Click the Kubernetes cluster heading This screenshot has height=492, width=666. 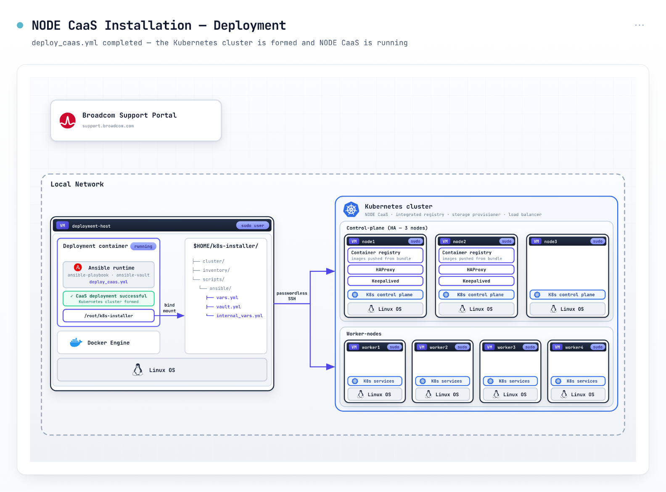(x=398, y=206)
